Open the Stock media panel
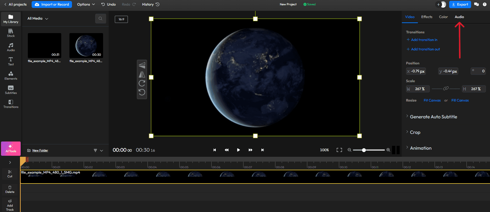 point(11,33)
